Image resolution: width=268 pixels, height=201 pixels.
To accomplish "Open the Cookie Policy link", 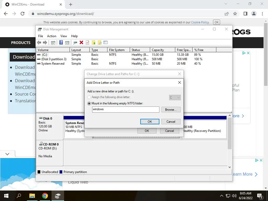I will [x=200, y=22].
